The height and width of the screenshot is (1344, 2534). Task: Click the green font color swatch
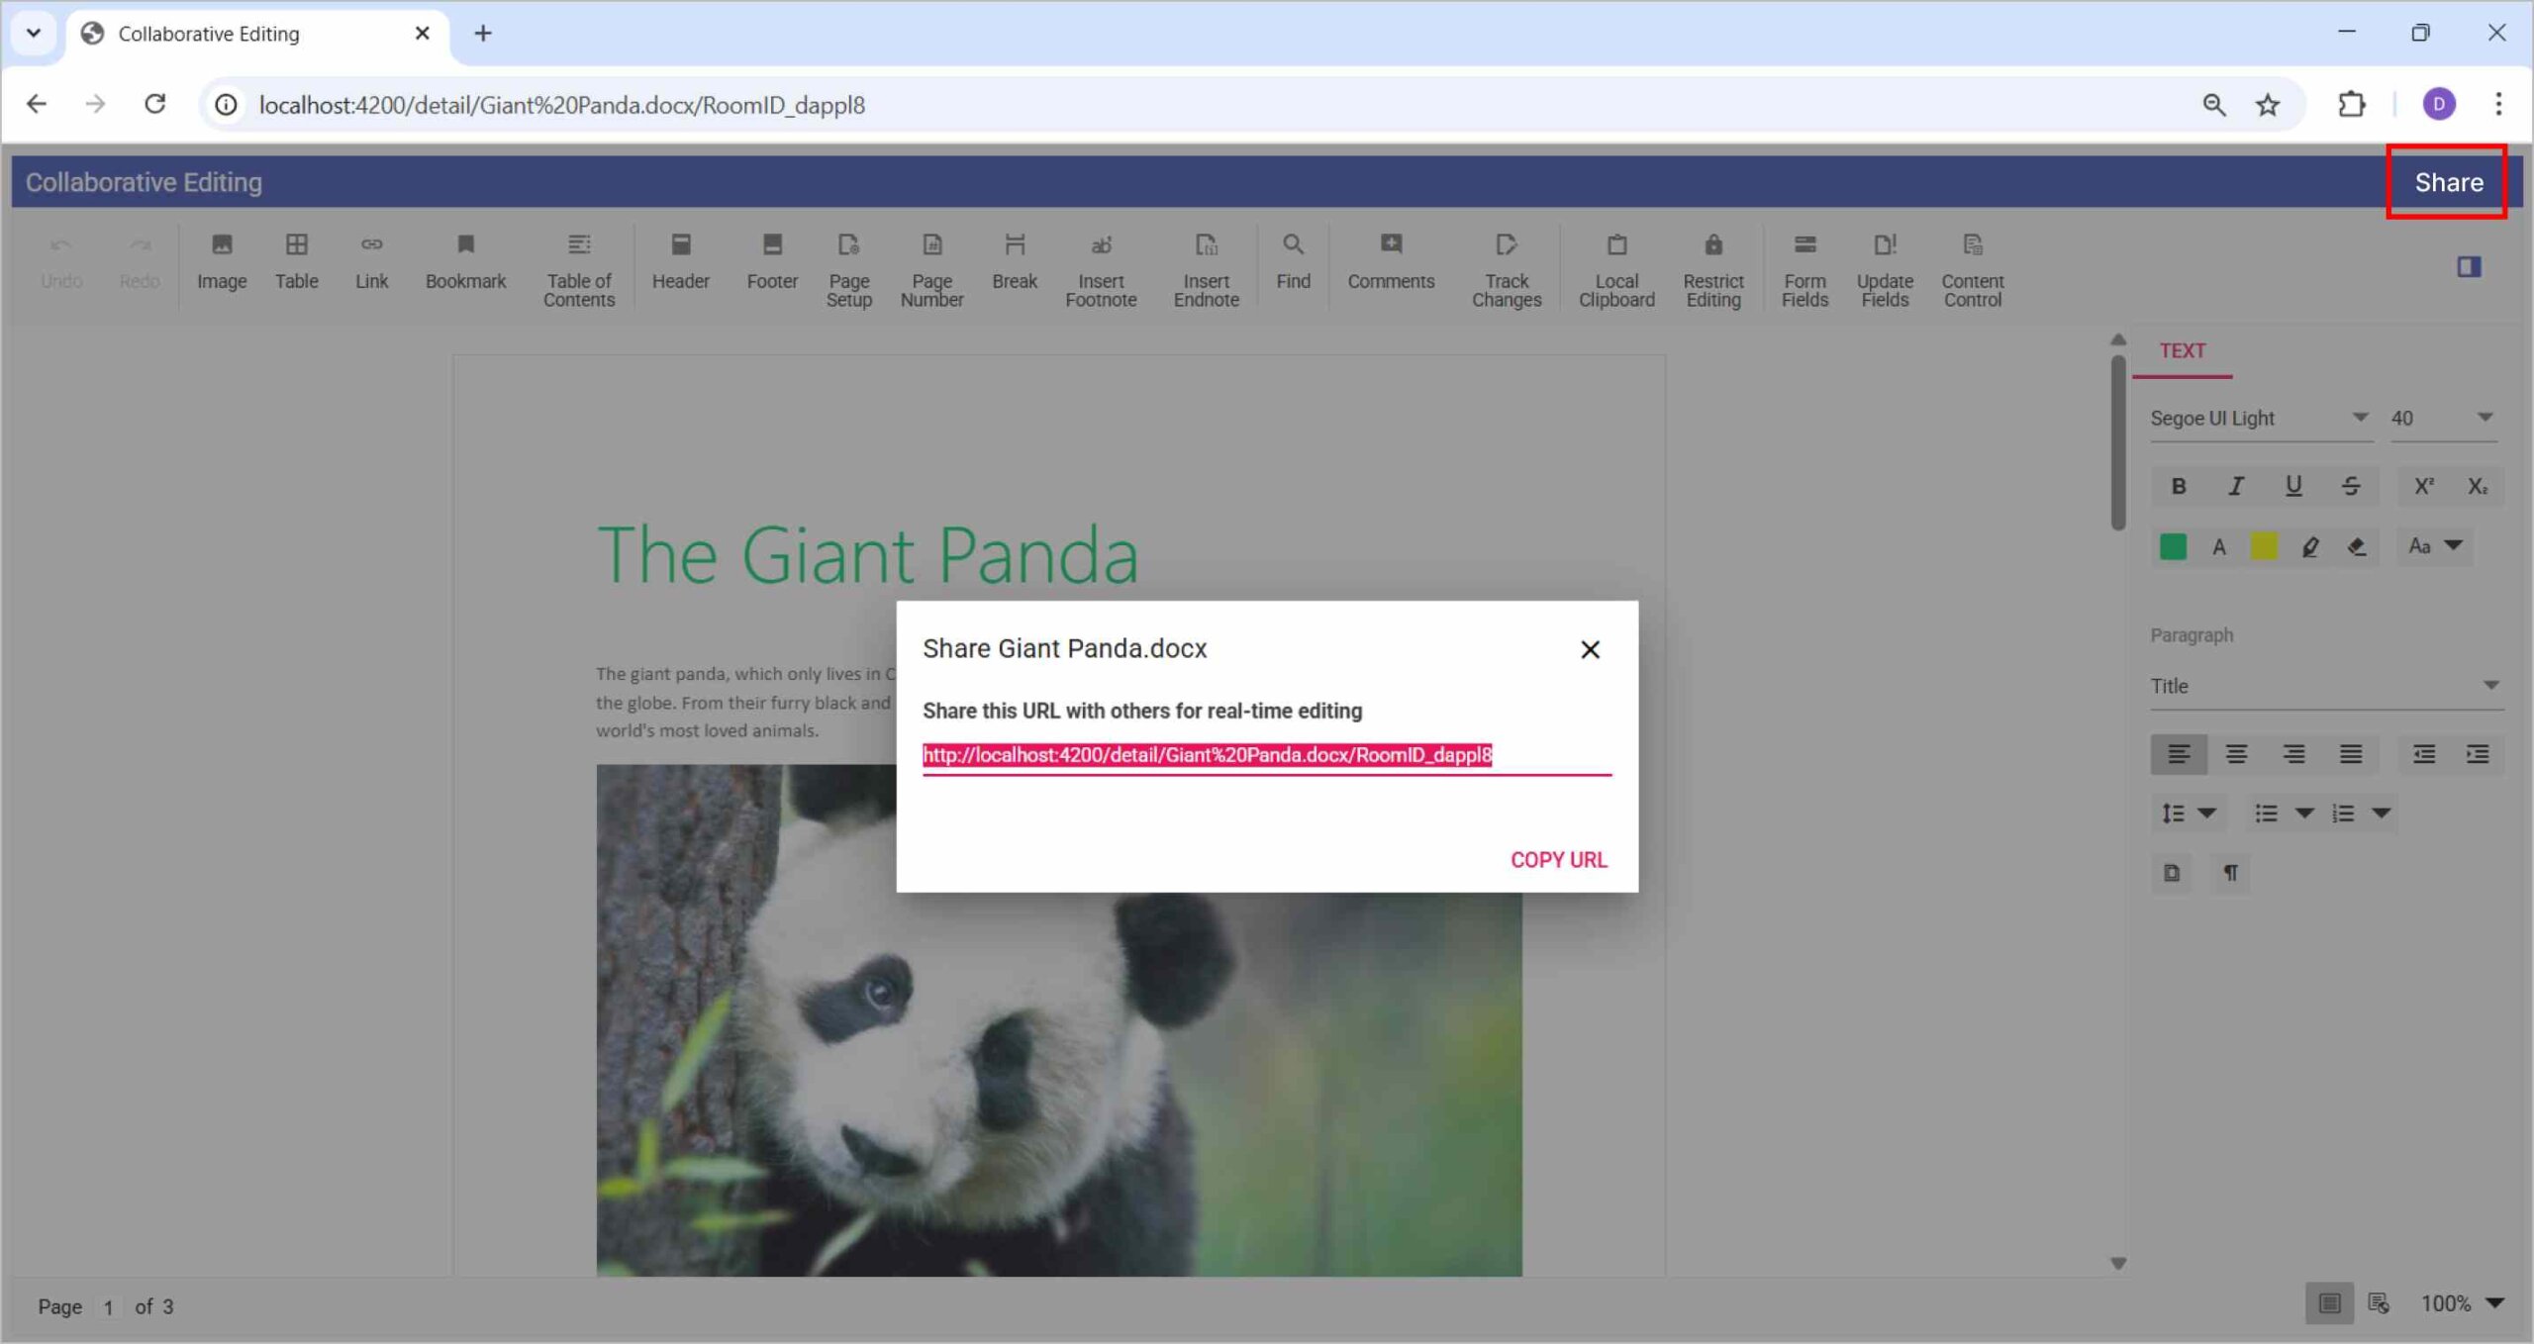coord(2172,546)
